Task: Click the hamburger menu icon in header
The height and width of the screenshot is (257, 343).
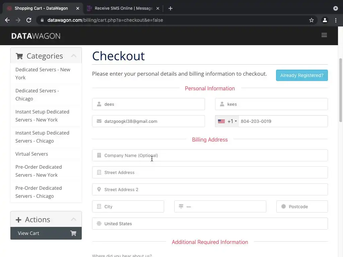Action: (x=324, y=35)
